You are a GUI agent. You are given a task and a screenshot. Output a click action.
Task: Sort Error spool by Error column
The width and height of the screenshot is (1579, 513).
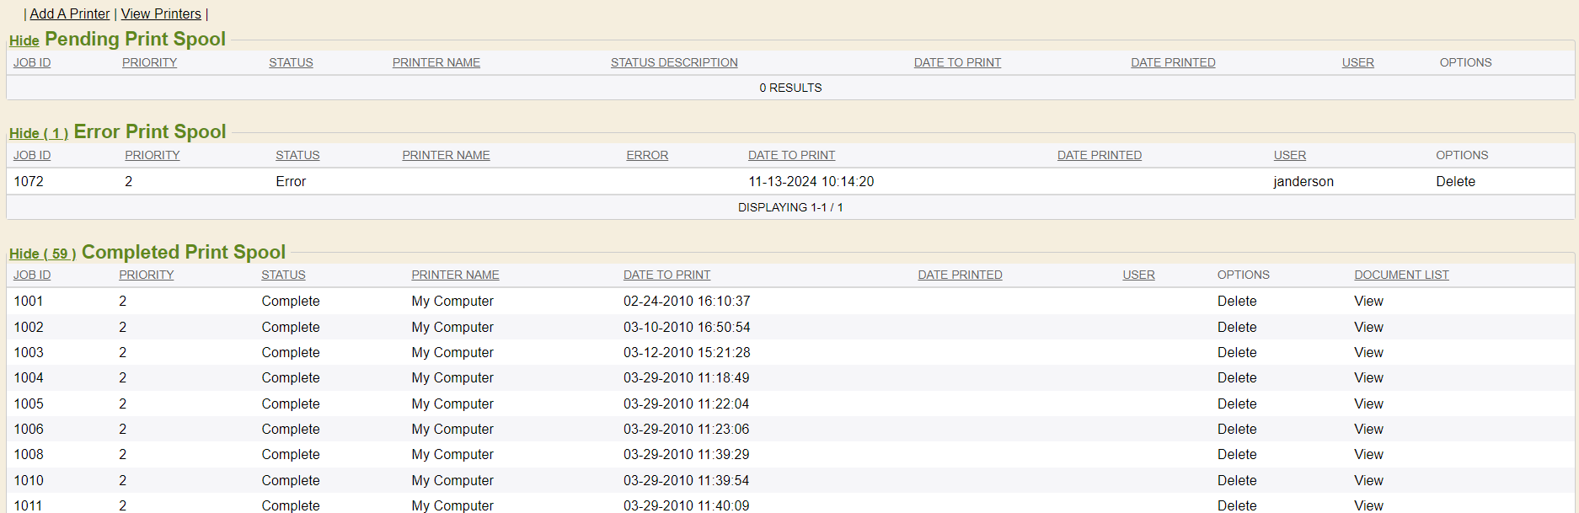pyautogui.click(x=647, y=155)
